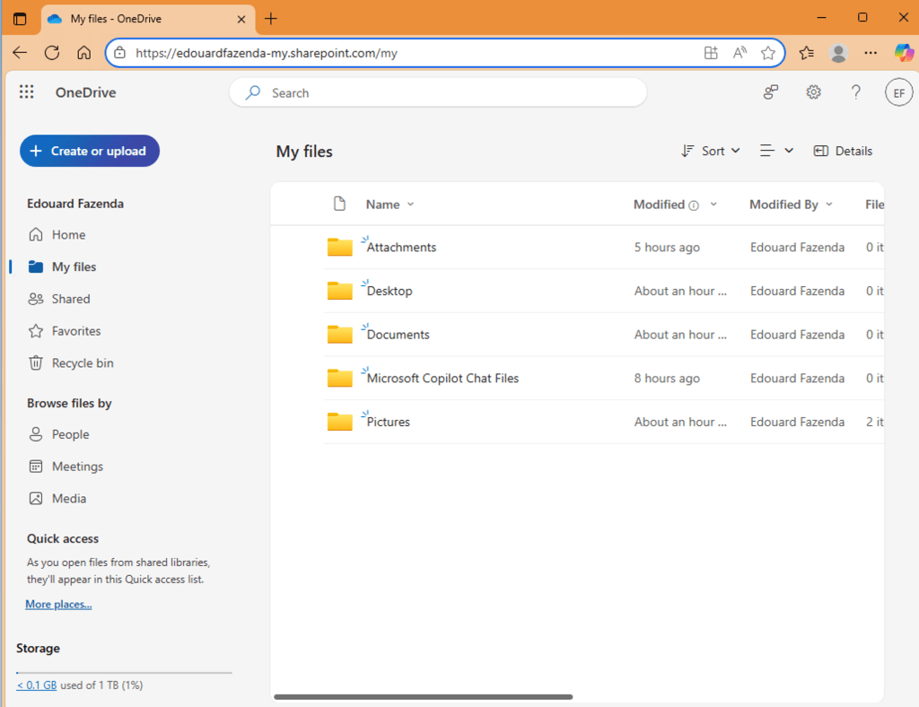The image size is (919, 707).
Task: Open the Sort dropdown
Action: click(x=710, y=151)
